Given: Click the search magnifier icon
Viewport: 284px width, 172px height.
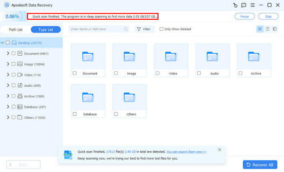Looking at the screenshot, I should [125, 29].
